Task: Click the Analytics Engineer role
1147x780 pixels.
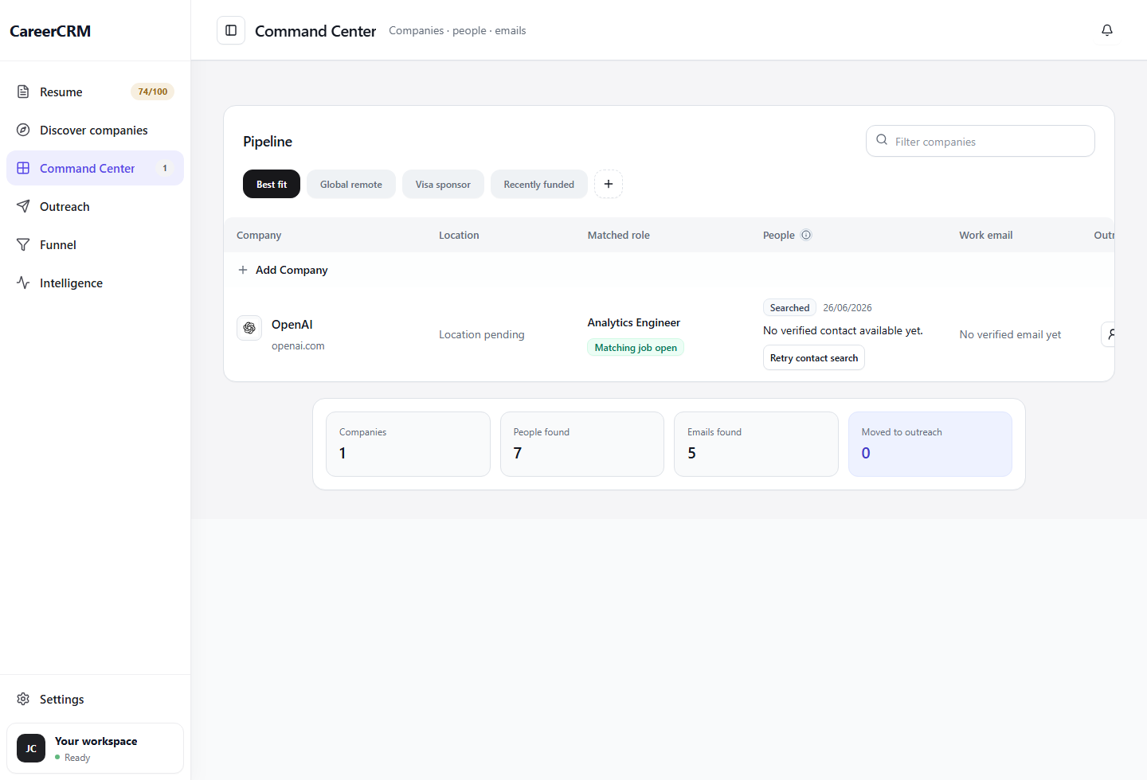Action: 634,322
